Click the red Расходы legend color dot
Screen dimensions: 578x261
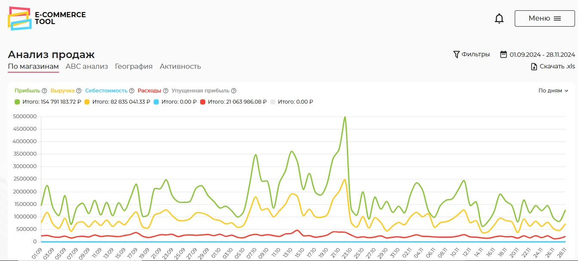tap(202, 102)
